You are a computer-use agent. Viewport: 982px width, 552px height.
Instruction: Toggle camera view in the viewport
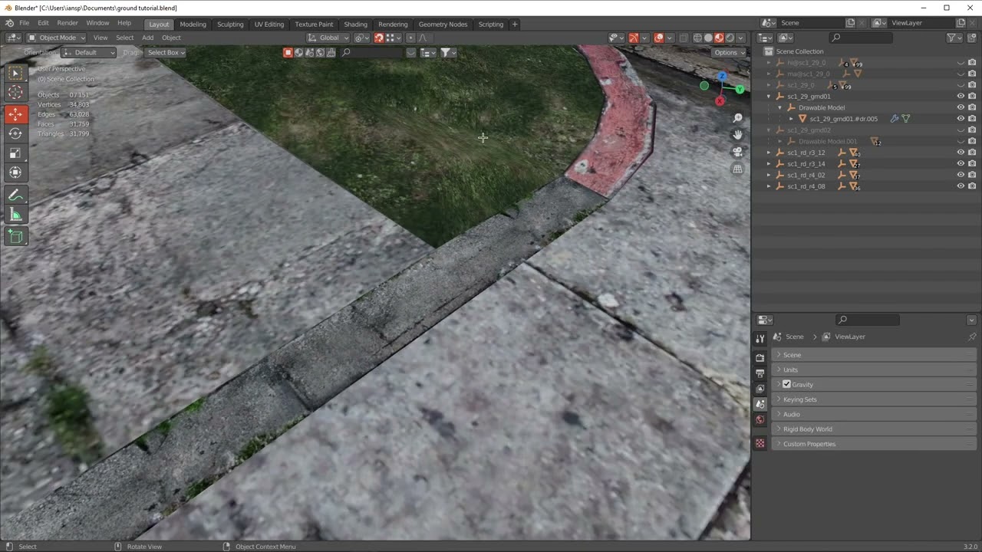tap(737, 152)
